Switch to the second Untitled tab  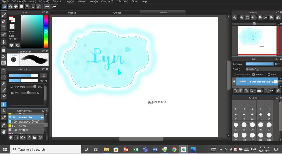pyautogui.click(x=117, y=13)
